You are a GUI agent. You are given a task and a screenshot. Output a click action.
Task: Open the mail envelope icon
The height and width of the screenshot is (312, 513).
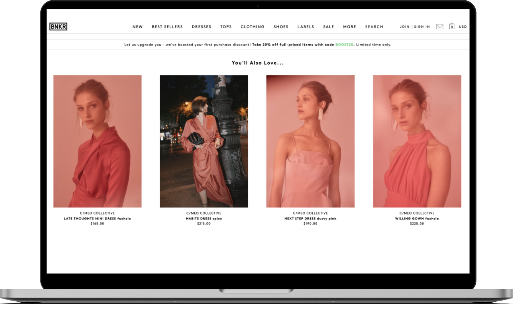[x=440, y=26]
